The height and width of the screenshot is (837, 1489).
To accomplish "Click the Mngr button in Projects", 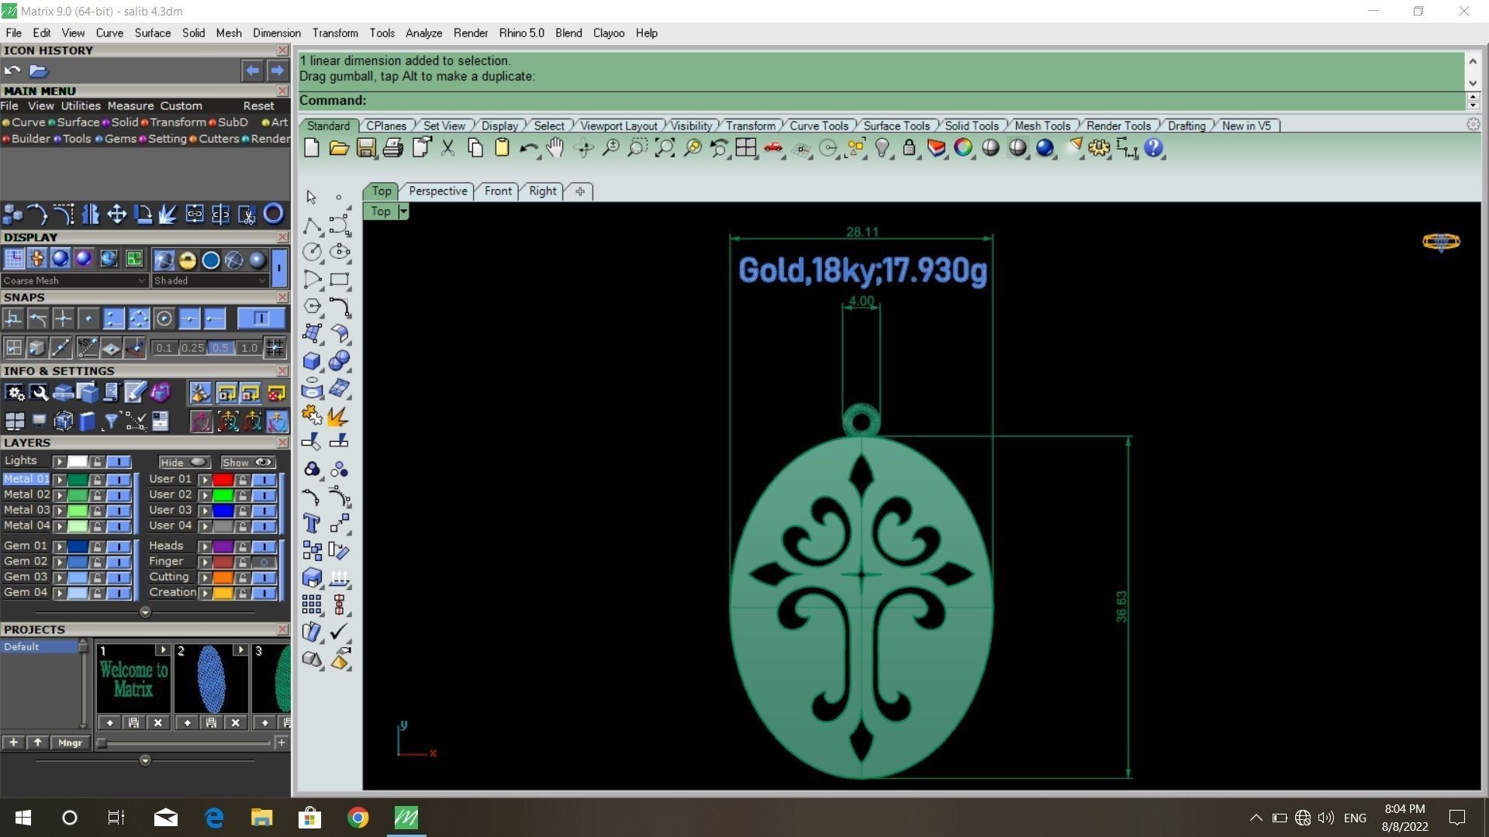I will pos(70,742).
